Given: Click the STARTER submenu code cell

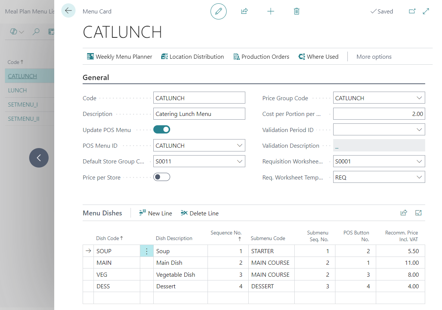Looking at the screenshot, I should click(271, 251).
